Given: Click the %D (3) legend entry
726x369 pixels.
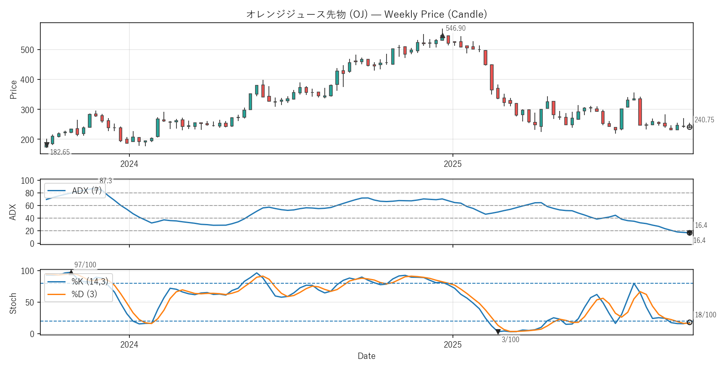Looking at the screenshot, I should click(x=84, y=294).
